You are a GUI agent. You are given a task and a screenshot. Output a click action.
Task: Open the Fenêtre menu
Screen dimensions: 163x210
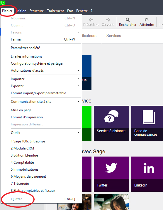coord(82,11)
